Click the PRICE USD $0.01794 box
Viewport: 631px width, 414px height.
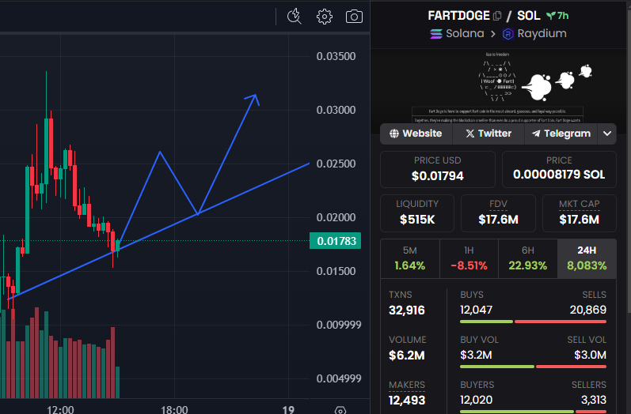438,169
